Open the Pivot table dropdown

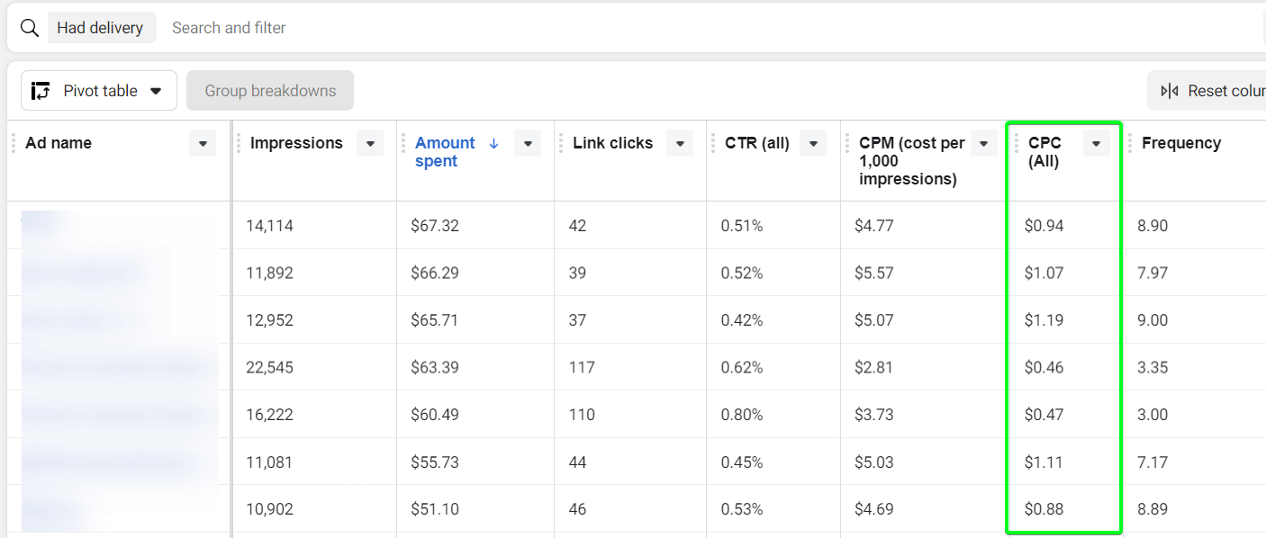(99, 91)
